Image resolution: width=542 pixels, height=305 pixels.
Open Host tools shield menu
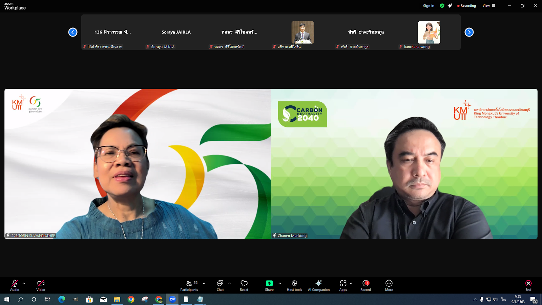[x=294, y=285]
